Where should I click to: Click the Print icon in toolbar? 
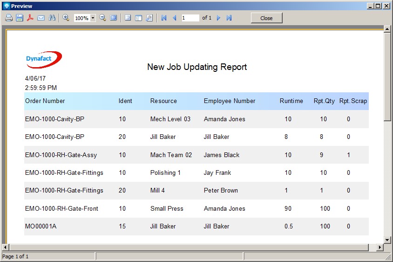coord(9,18)
